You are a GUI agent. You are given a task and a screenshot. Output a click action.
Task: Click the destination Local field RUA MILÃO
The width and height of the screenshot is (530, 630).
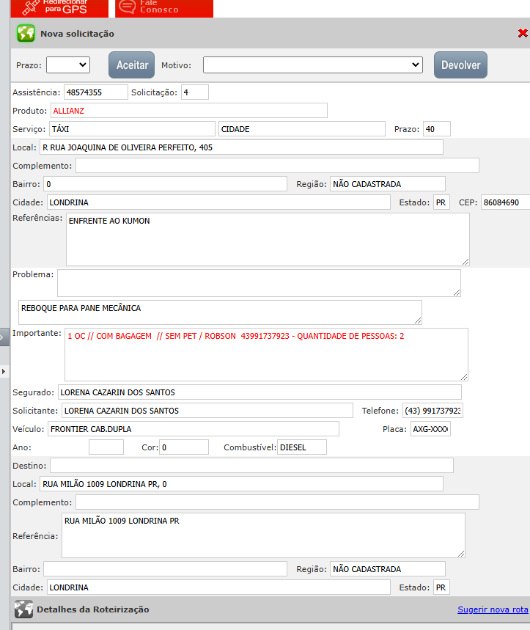(x=241, y=484)
